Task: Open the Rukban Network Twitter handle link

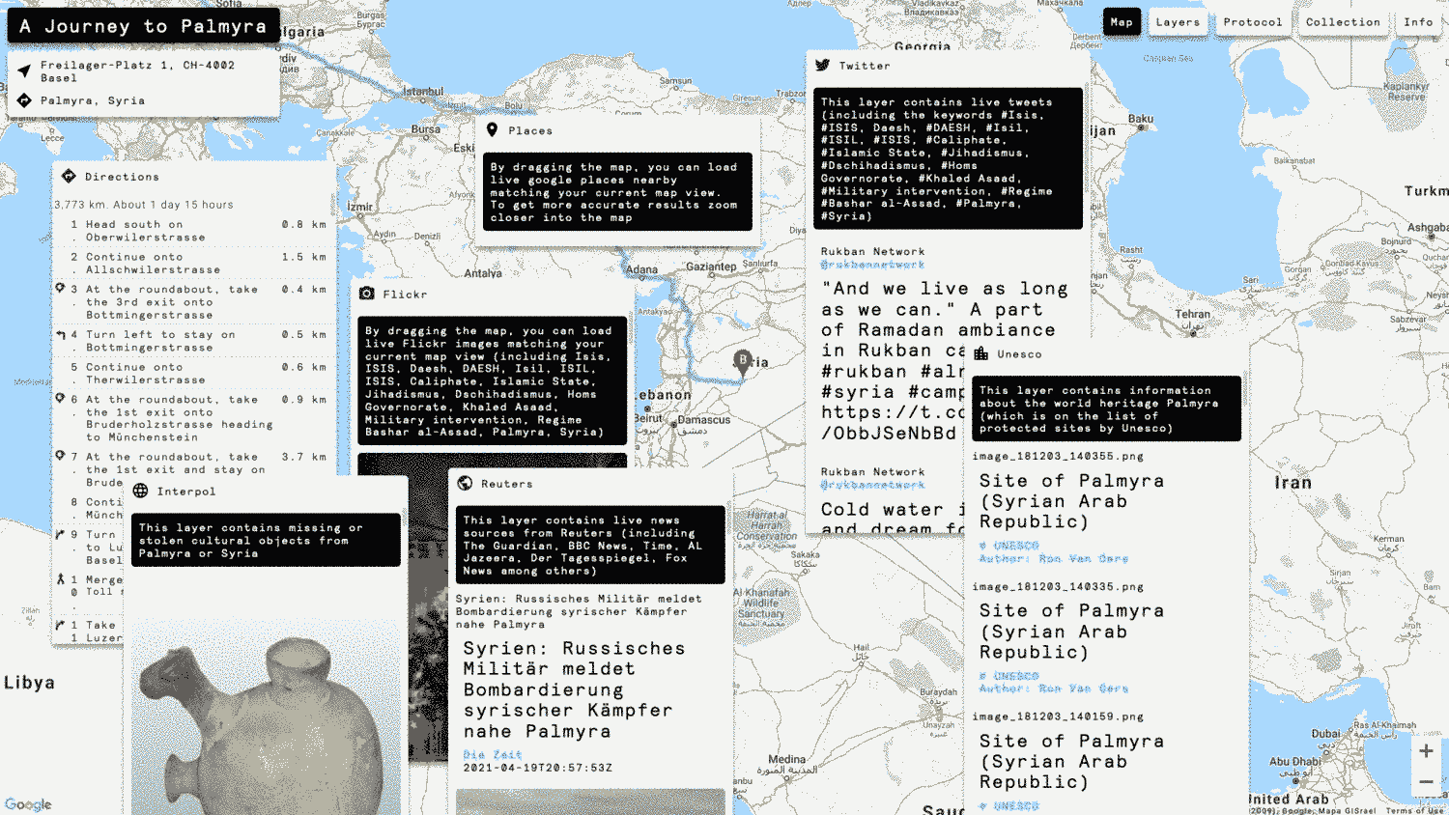Action: pyautogui.click(x=872, y=265)
